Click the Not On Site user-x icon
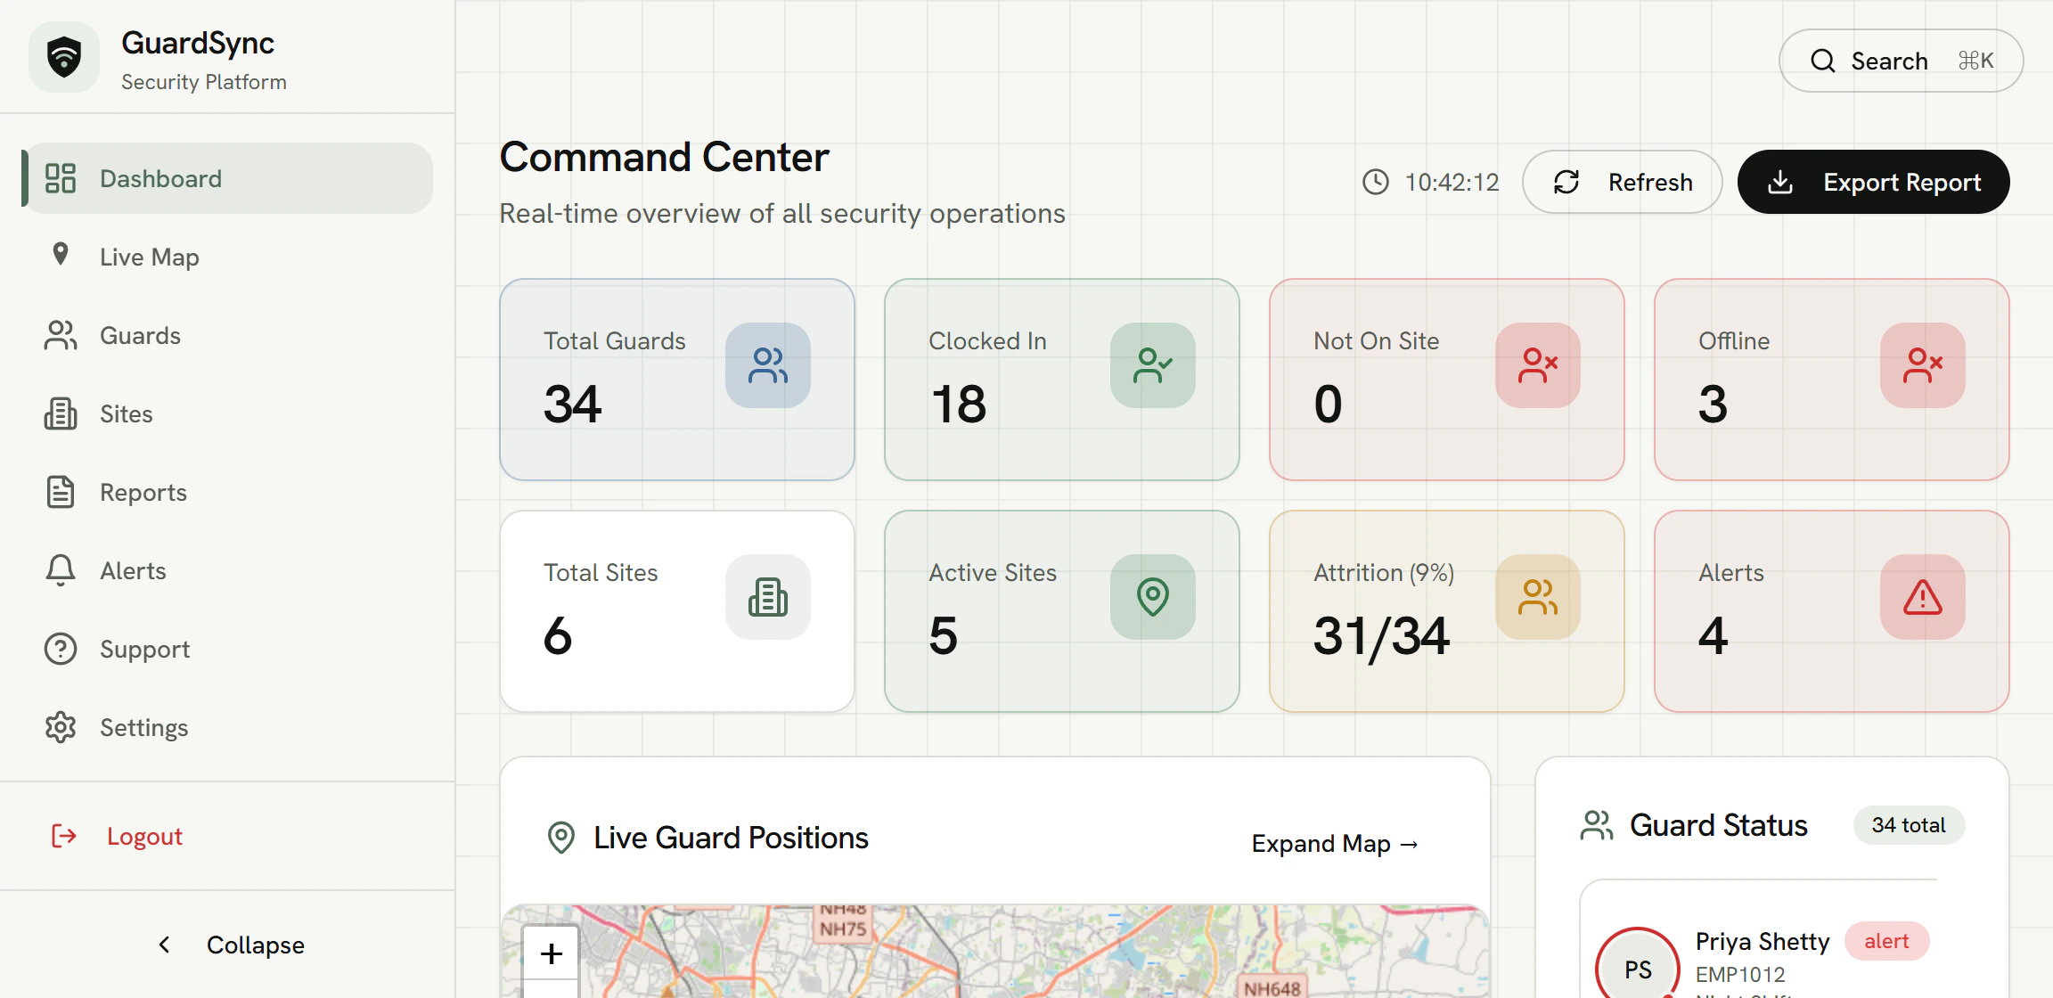Image resolution: width=2053 pixels, height=998 pixels. [x=1538, y=365]
